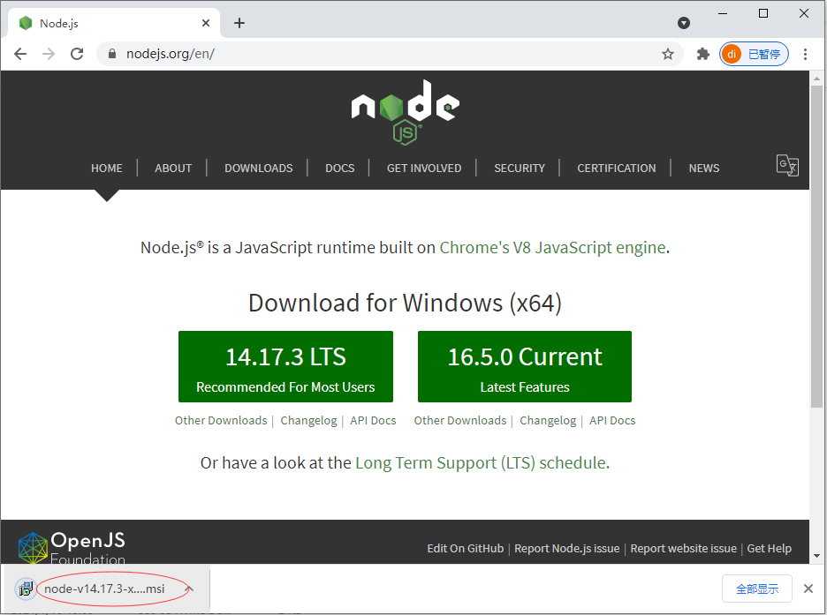Image resolution: width=827 pixels, height=615 pixels.
Task: Open the ABOUT nav item
Action: click(173, 168)
